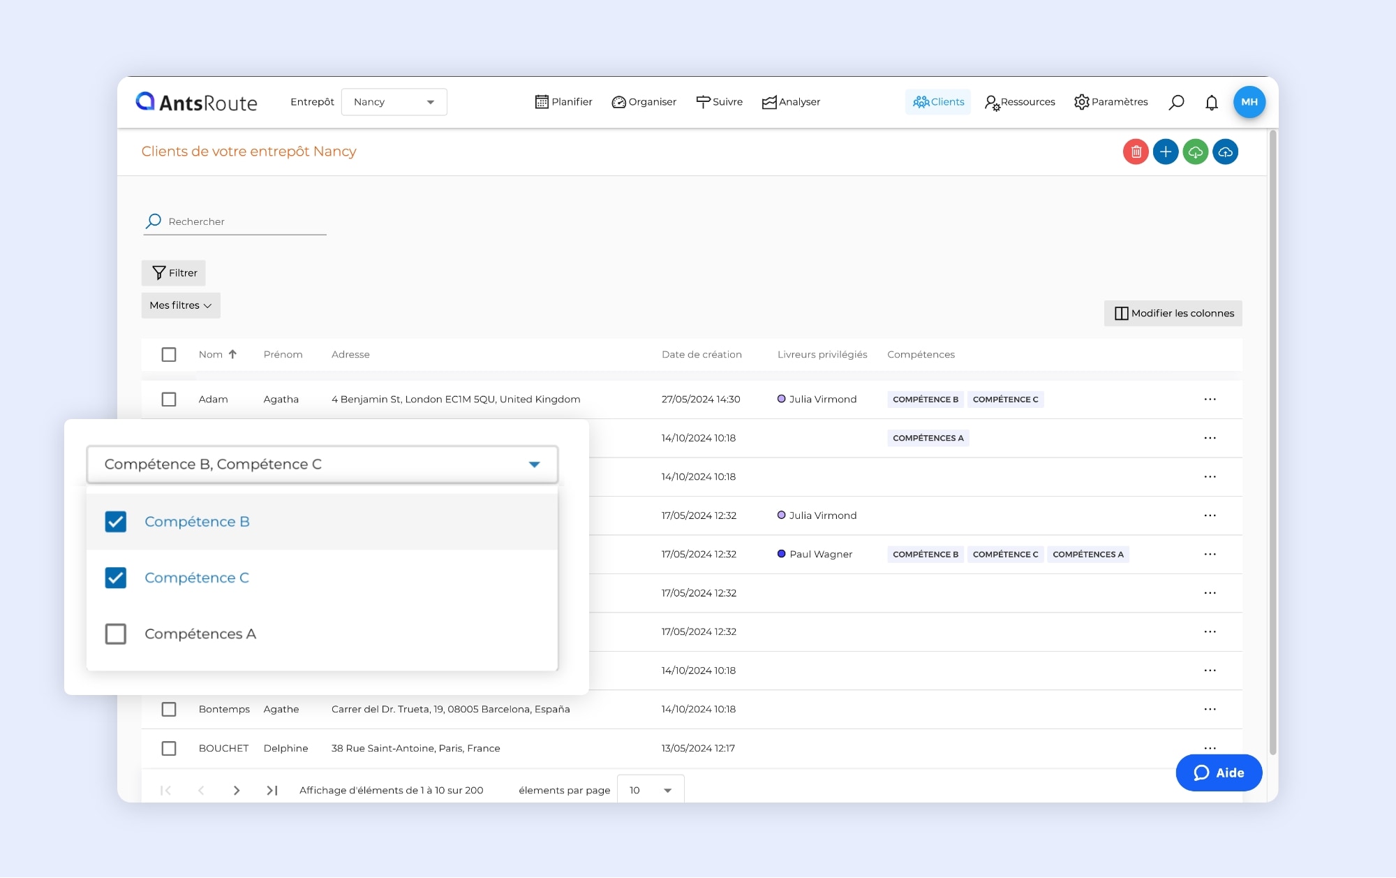Viewport: 1396px width, 878px height.
Task: Click the MH user avatar
Action: (x=1249, y=102)
